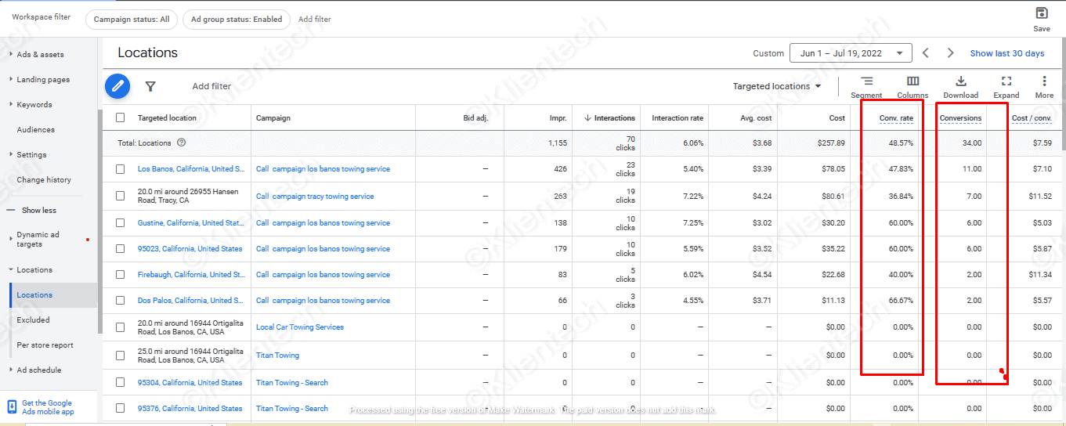Open the Segment options

(866, 86)
